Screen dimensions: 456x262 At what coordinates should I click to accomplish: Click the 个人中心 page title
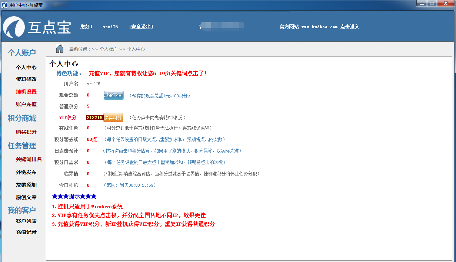pyautogui.click(x=64, y=64)
